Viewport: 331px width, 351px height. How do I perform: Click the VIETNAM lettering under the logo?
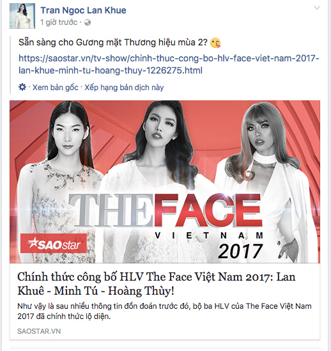(x=209, y=235)
